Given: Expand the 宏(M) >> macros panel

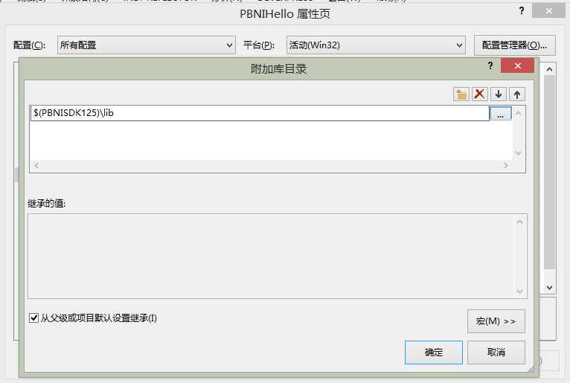Looking at the screenshot, I should pyautogui.click(x=496, y=321).
